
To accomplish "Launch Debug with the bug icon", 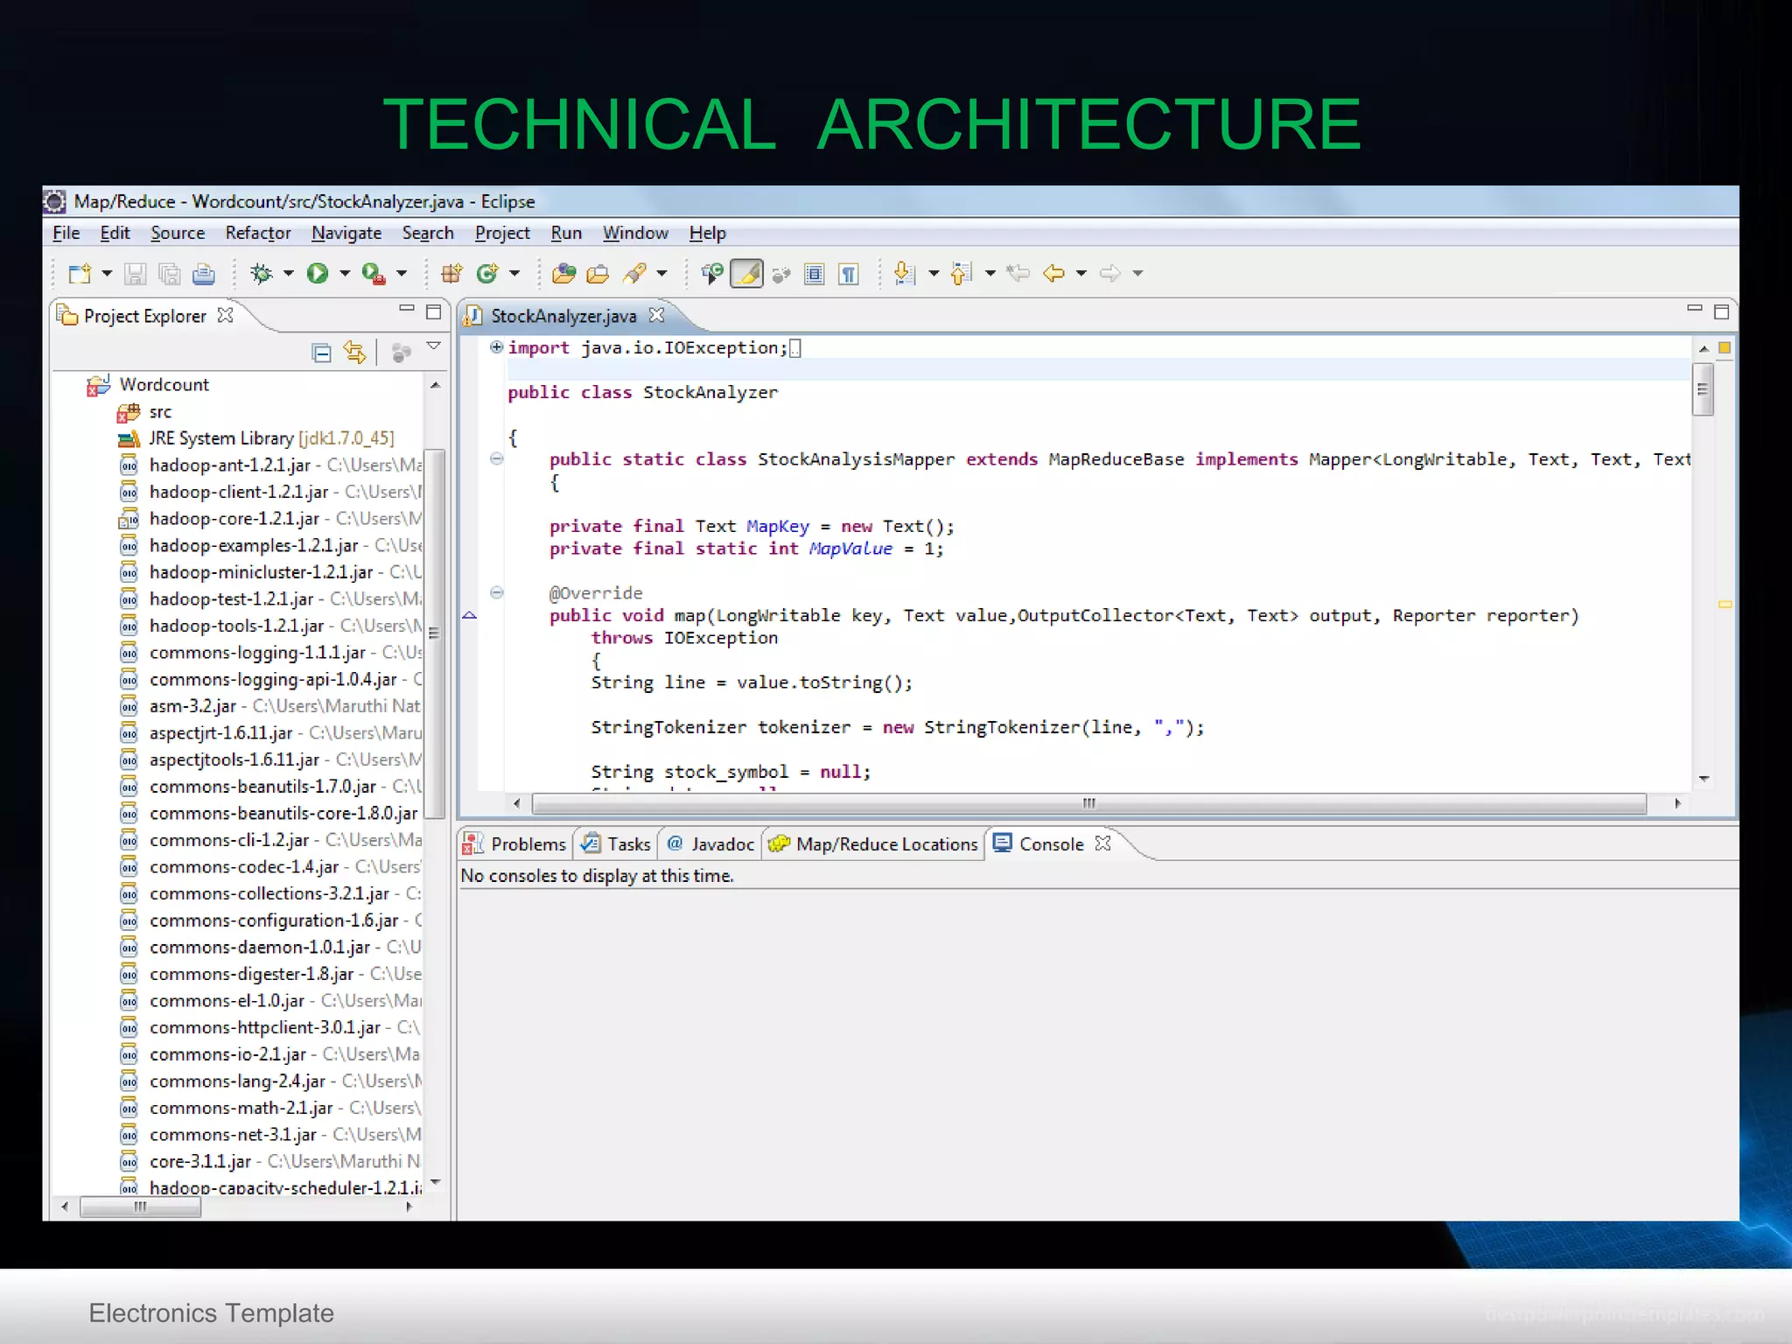I will tap(261, 274).
